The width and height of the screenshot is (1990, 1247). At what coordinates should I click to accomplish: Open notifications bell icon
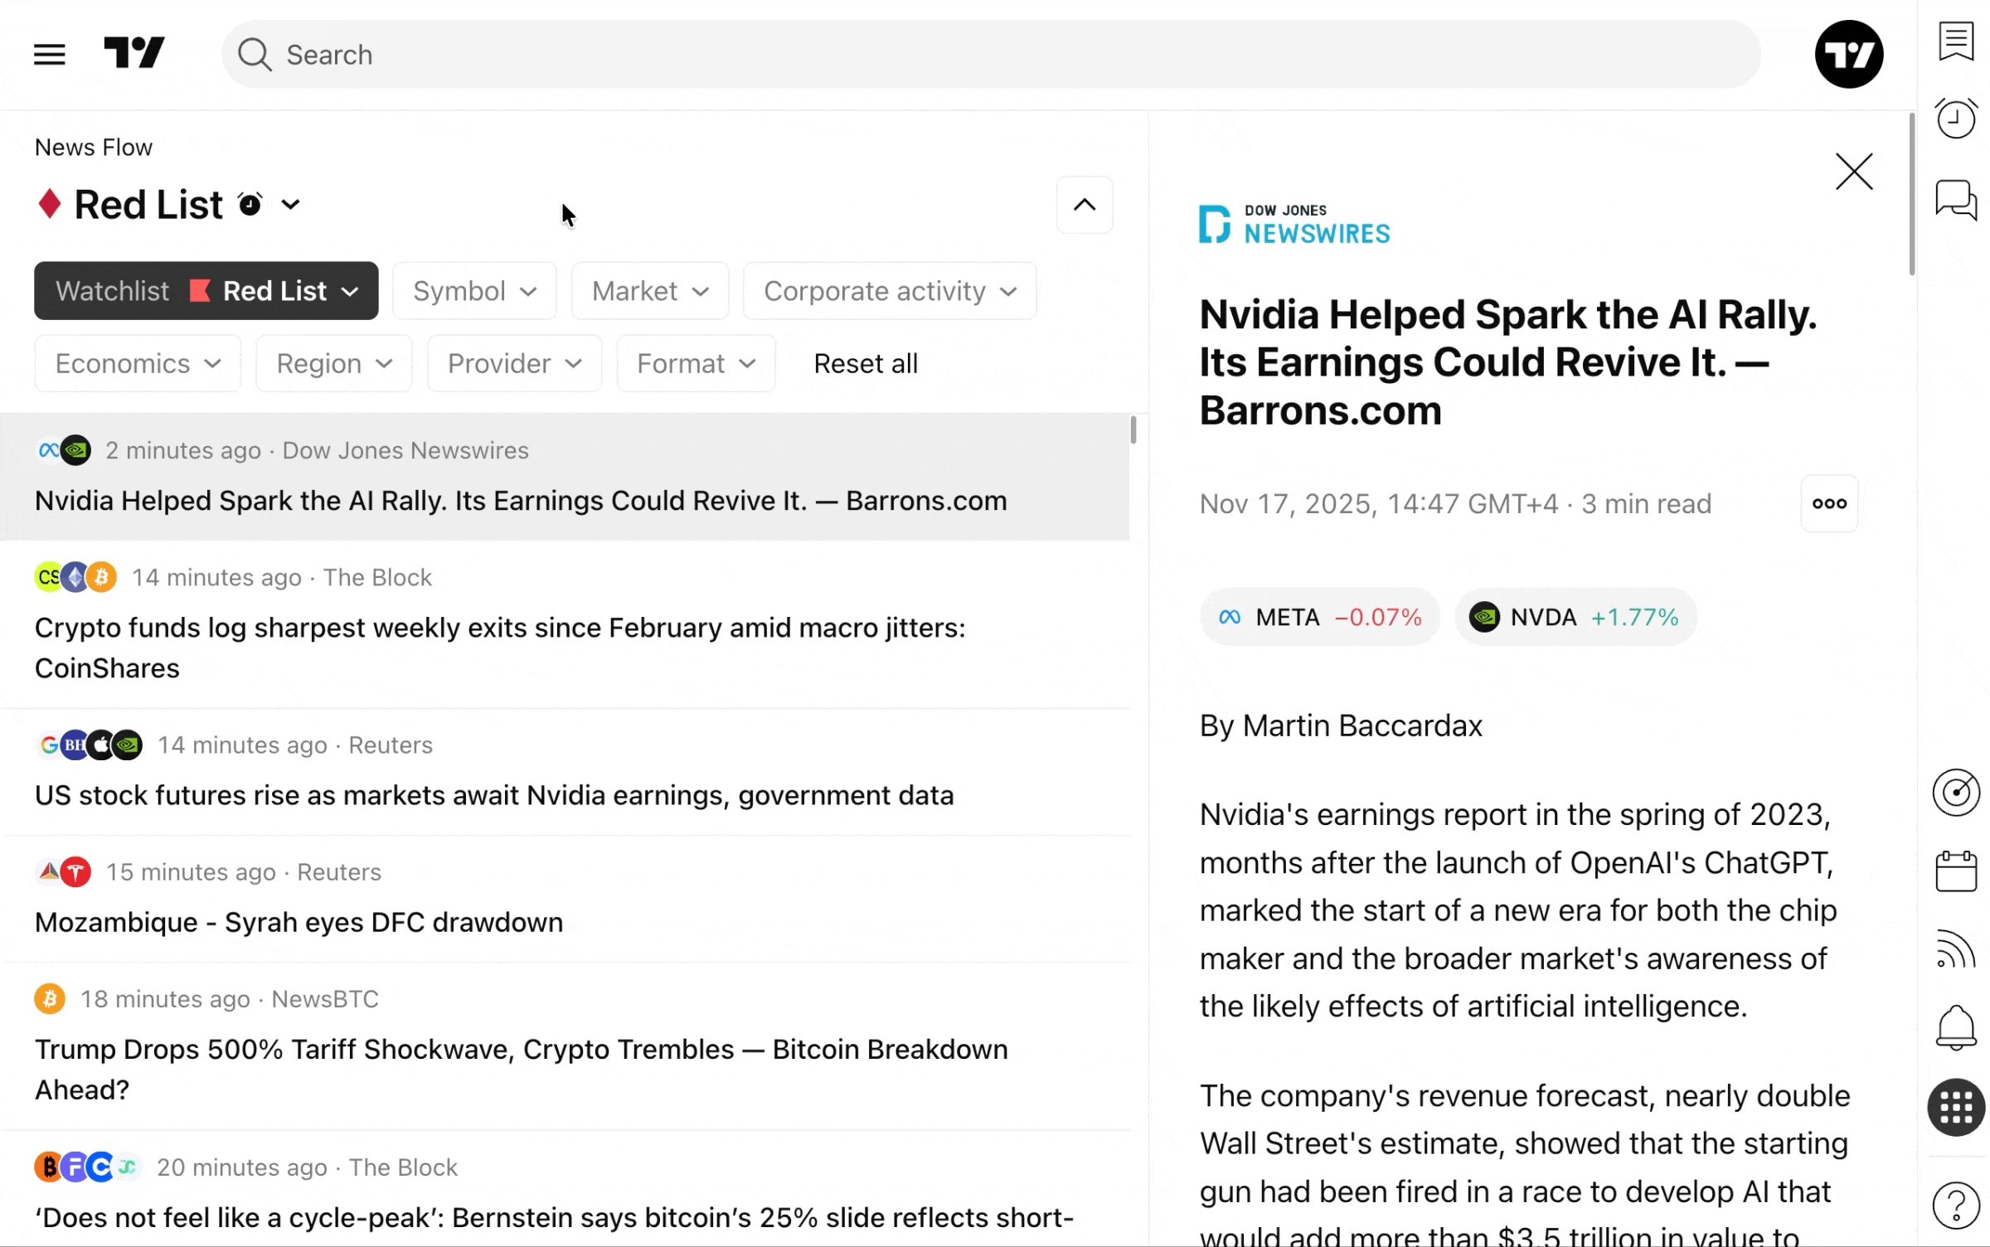1956,1027
